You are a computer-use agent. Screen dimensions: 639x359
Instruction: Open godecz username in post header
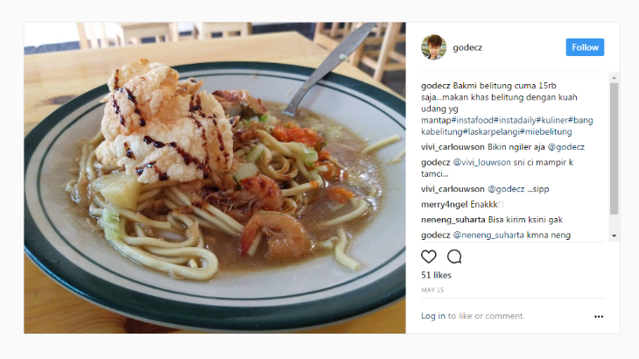[x=467, y=47]
